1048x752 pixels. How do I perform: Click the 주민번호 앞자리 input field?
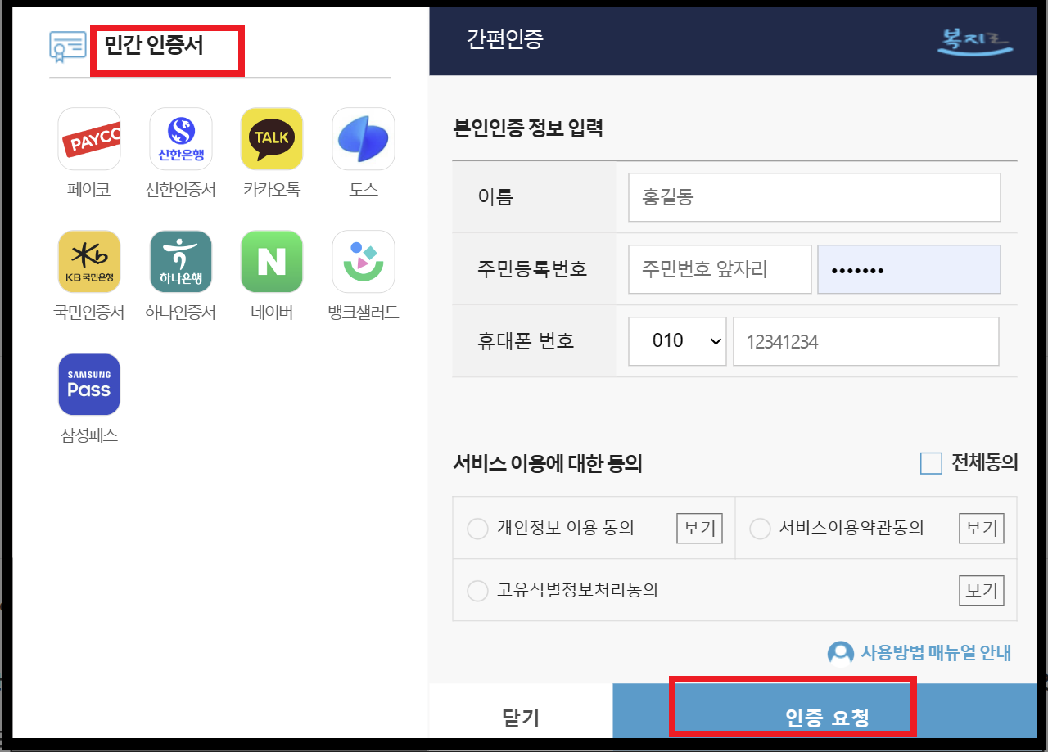point(720,269)
